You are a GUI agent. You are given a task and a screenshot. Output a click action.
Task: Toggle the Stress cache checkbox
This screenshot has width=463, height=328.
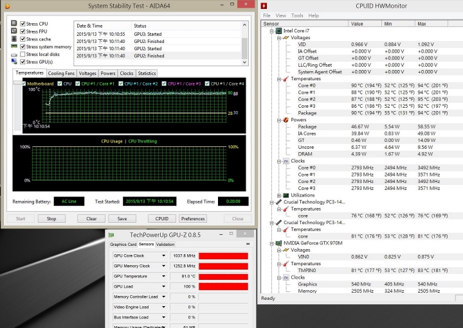(23, 39)
